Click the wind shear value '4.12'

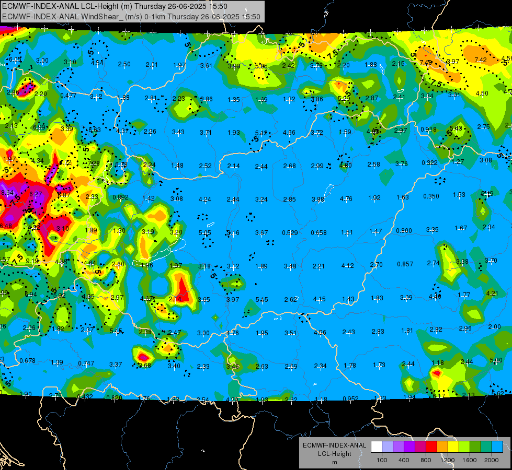click(347, 265)
